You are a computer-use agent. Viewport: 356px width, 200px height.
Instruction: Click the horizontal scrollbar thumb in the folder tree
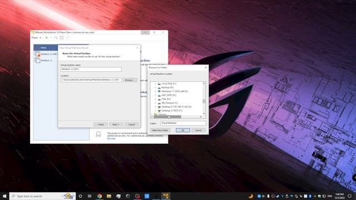click(167, 117)
